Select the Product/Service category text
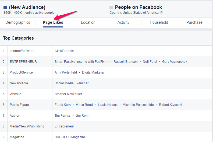Screen dimensions: 213x142 (x=21, y=72)
